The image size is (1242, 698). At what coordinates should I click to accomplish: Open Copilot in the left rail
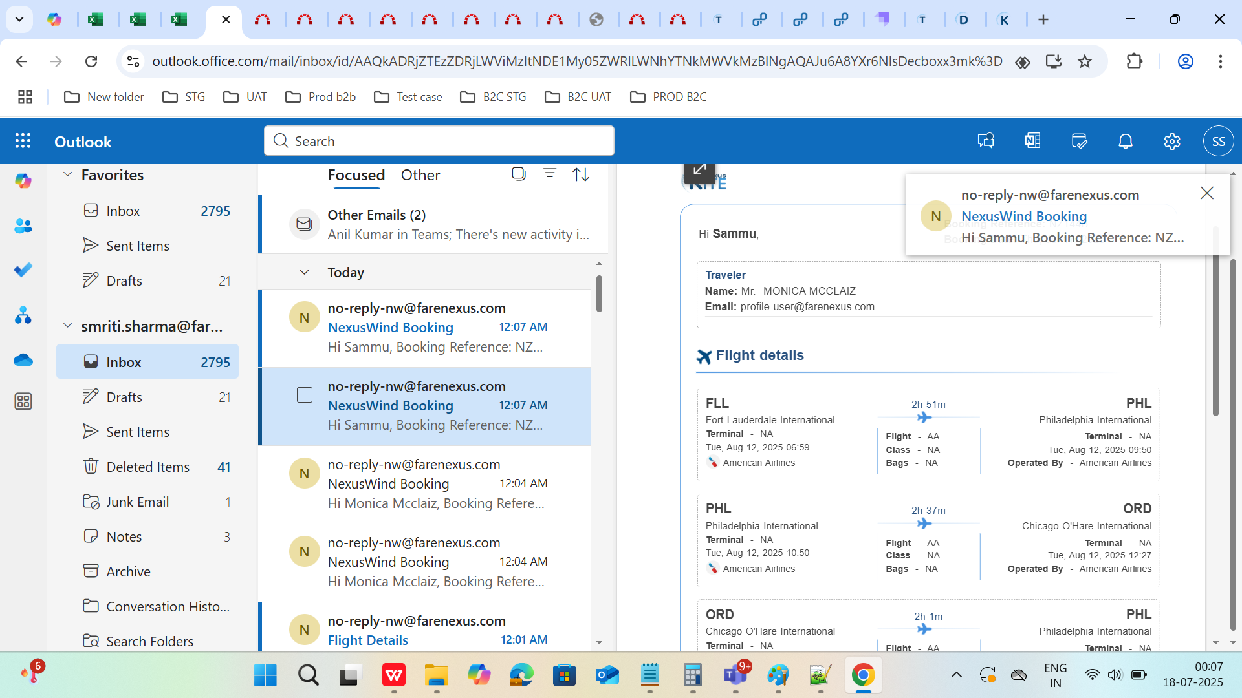tap(23, 182)
